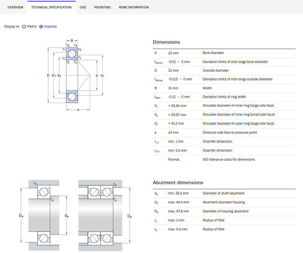Click the Normal tolerance class value
The image size is (303, 253).
[x=174, y=159]
